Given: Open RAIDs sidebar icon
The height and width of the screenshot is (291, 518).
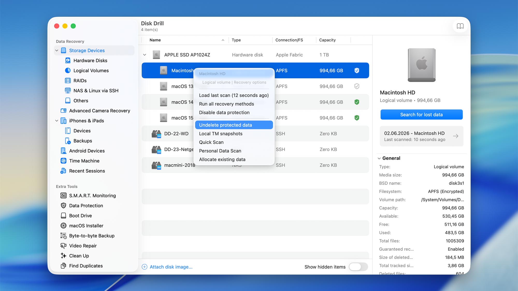Looking at the screenshot, I should tap(68, 80).
